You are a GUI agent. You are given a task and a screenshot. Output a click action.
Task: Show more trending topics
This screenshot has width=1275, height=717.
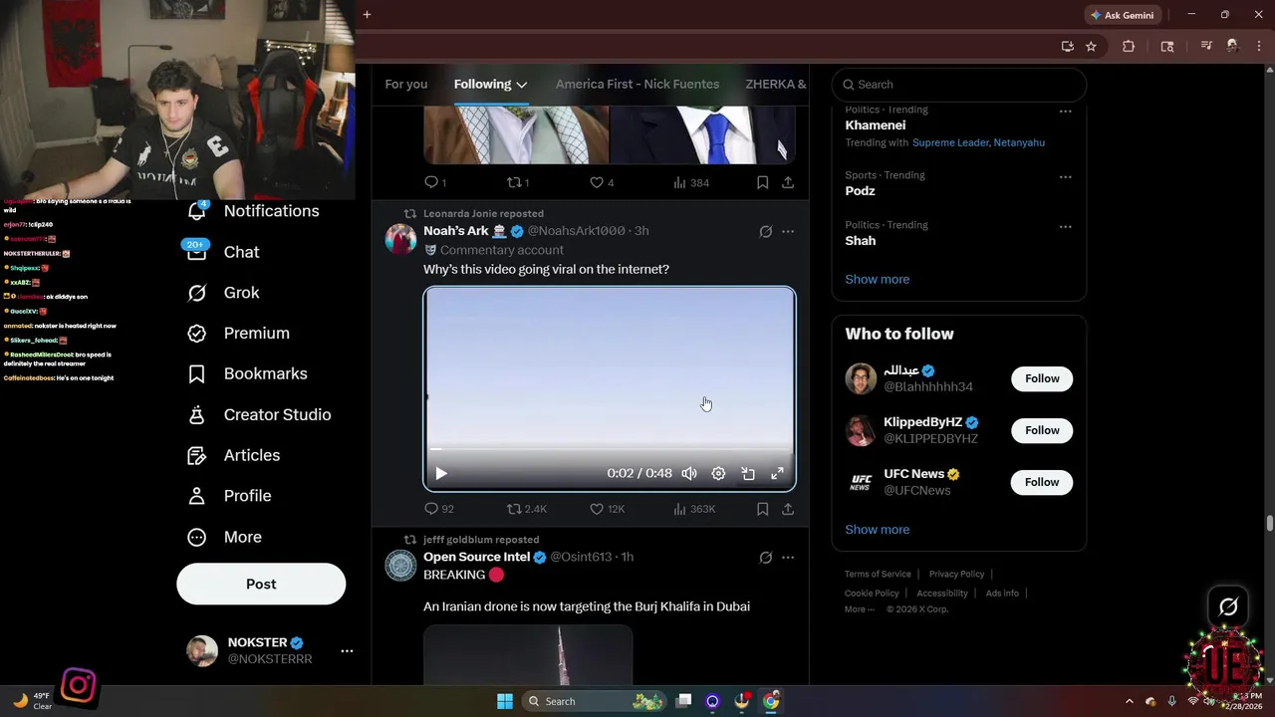(x=877, y=279)
